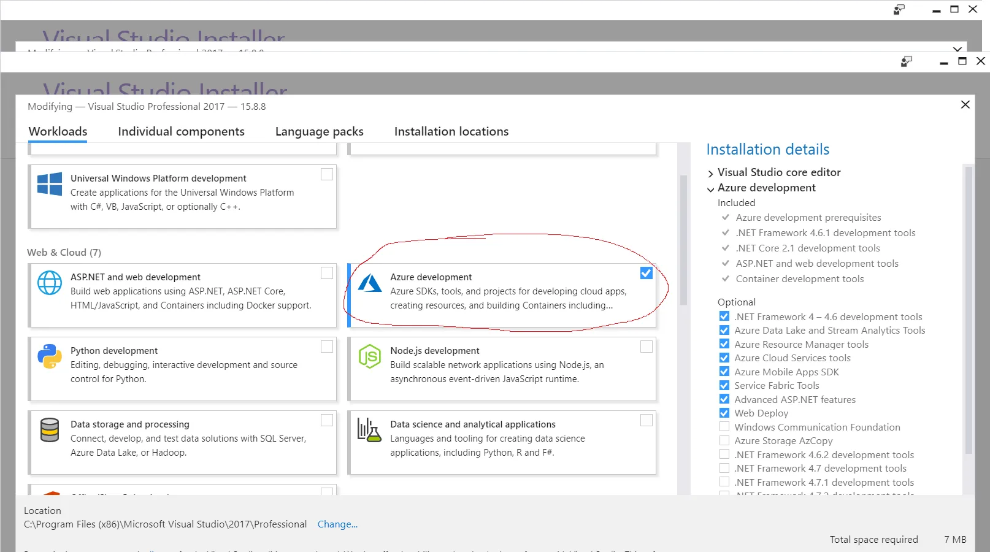
Task: Uncheck the Azure Mobile Apps SDK option
Action: pyautogui.click(x=724, y=372)
